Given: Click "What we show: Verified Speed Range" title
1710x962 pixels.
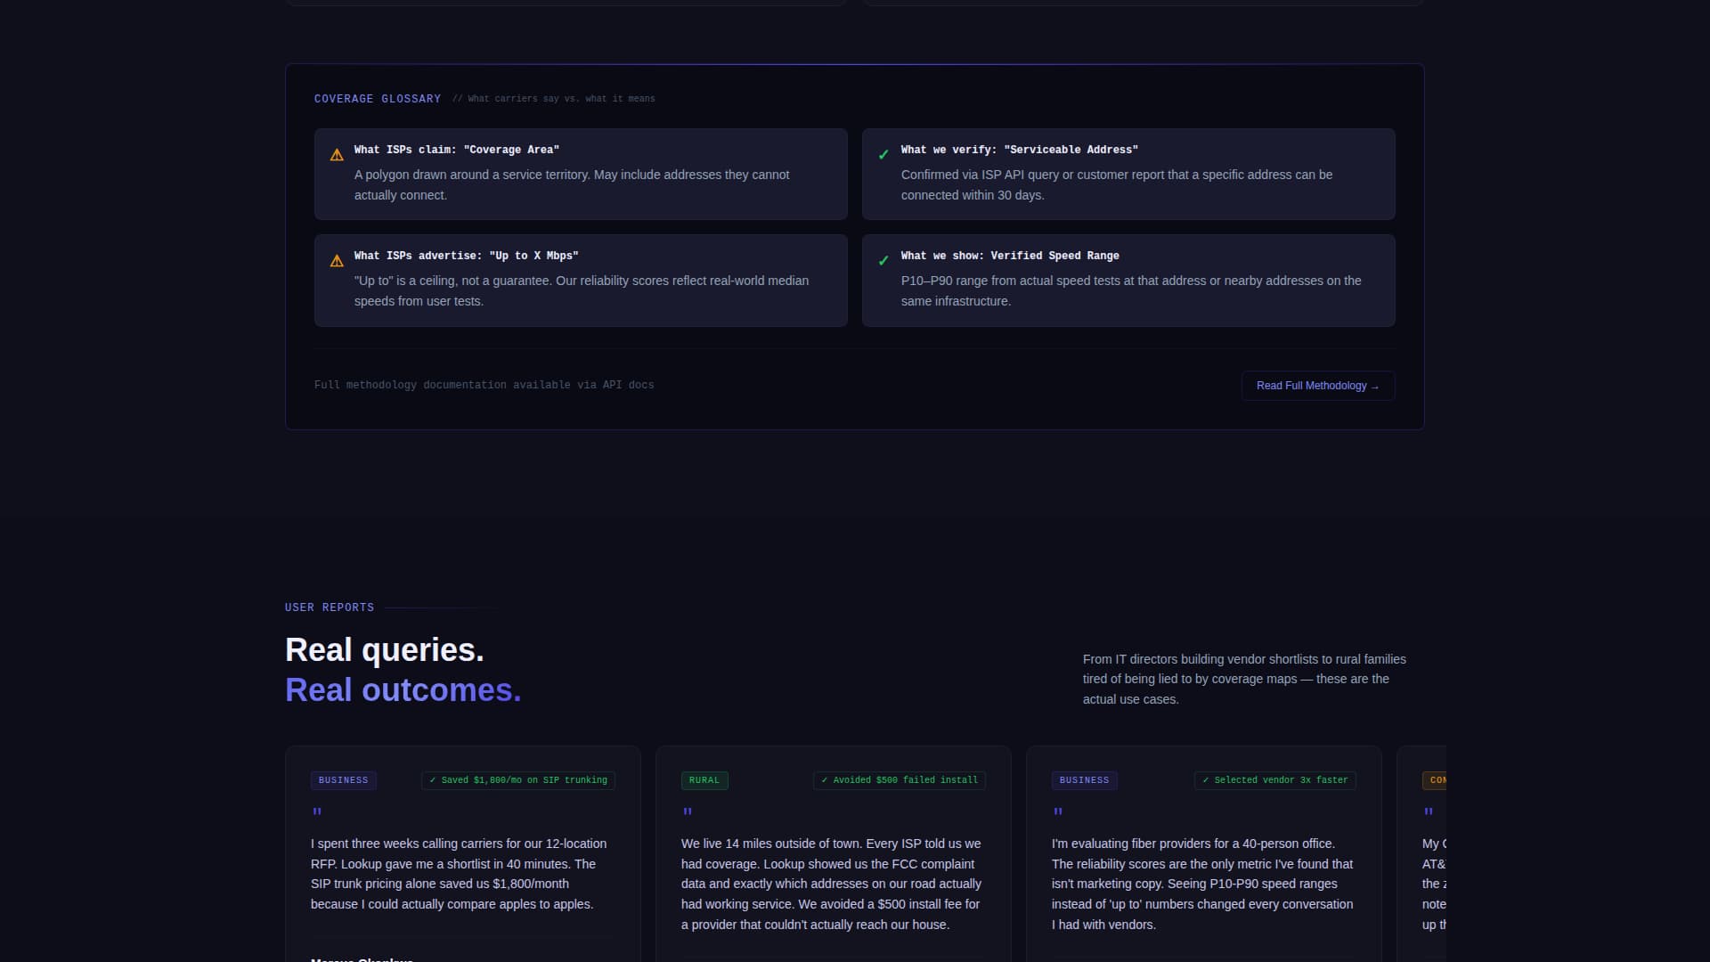Looking at the screenshot, I should (1010, 256).
